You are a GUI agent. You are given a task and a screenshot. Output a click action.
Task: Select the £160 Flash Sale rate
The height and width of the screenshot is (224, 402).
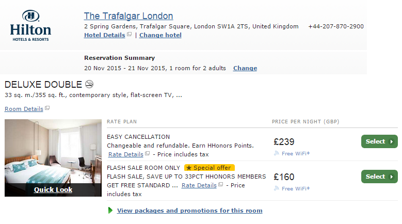pyautogui.click(x=379, y=177)
